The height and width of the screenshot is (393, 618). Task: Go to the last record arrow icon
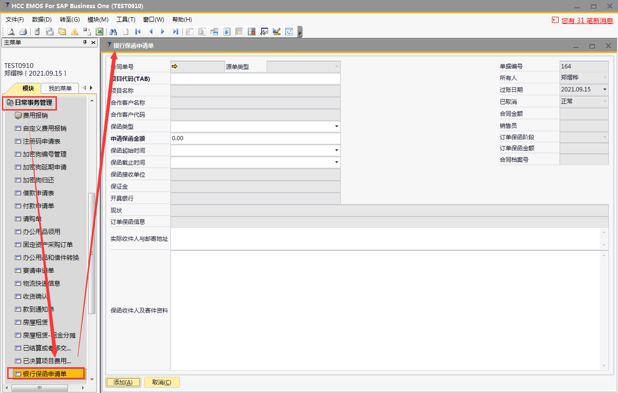click(175, 32)
